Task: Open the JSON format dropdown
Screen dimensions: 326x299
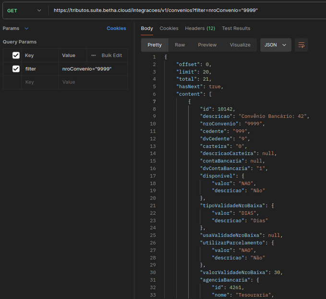Action: click(276, 45)
